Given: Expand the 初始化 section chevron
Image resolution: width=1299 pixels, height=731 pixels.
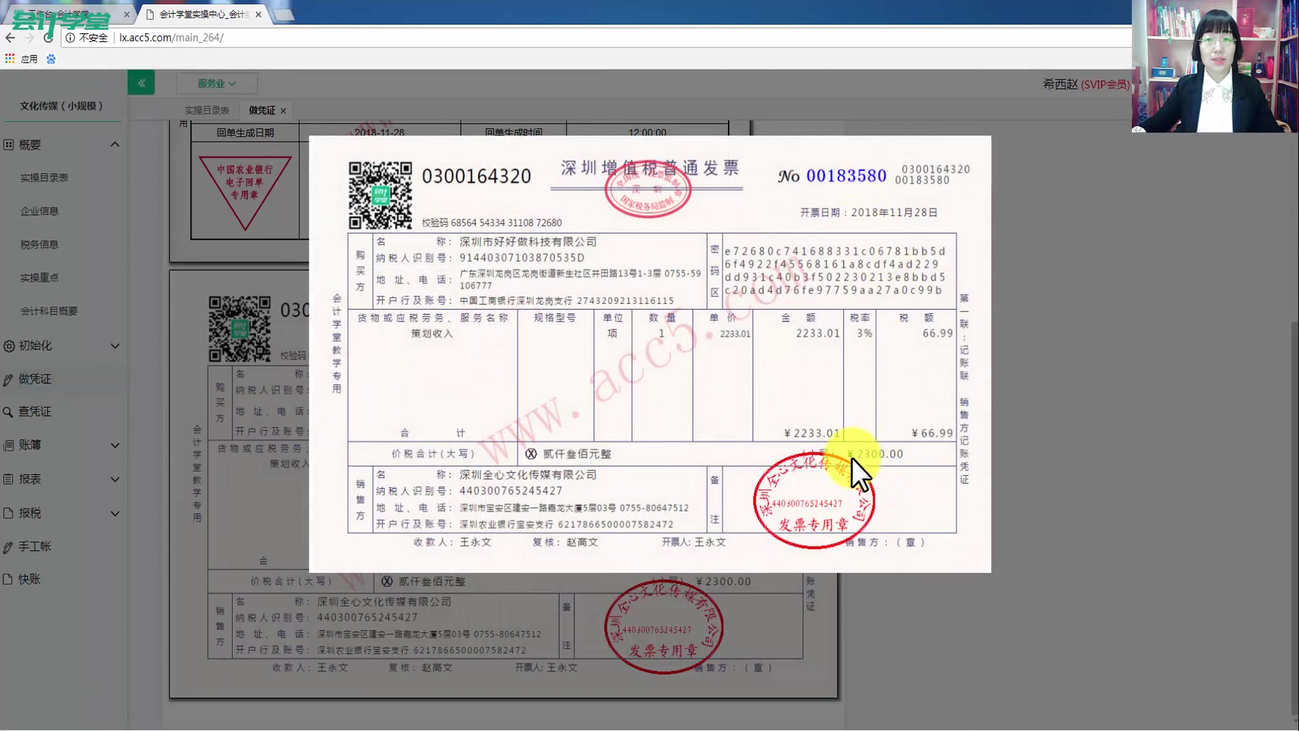Looking at the screenshot, I should click(x=115, y=346).
